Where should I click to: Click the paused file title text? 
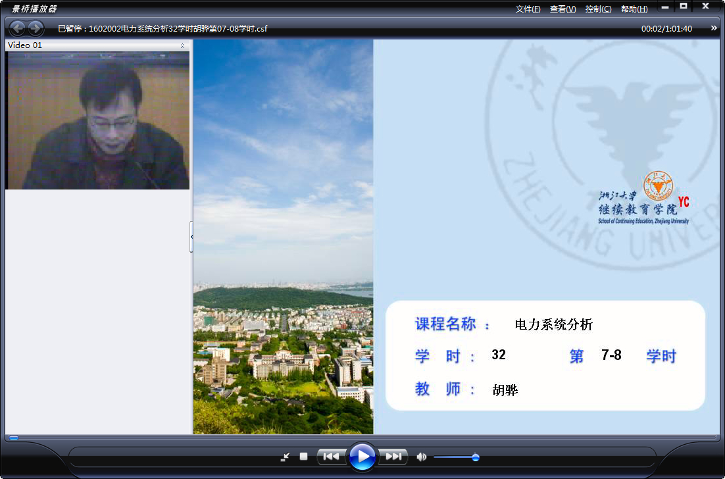pos(162,29)
